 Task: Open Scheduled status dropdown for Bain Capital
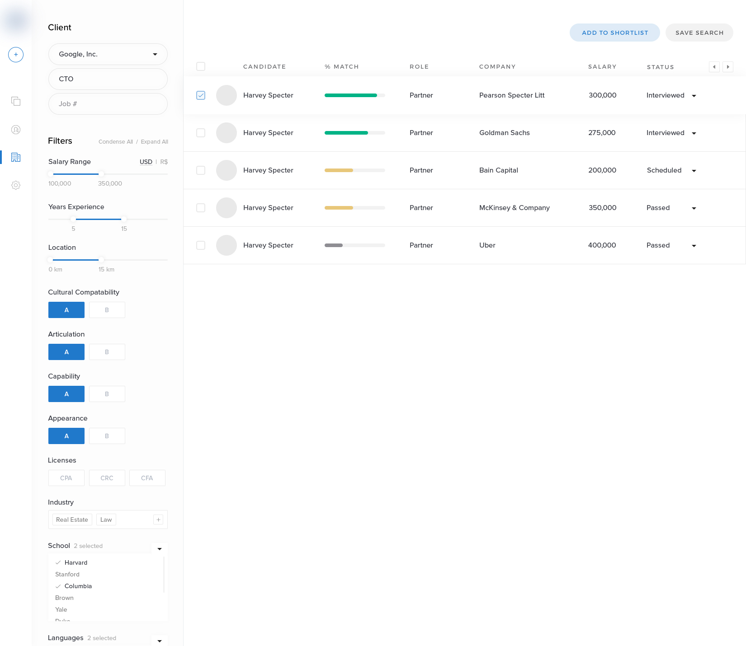pos(694,171)
